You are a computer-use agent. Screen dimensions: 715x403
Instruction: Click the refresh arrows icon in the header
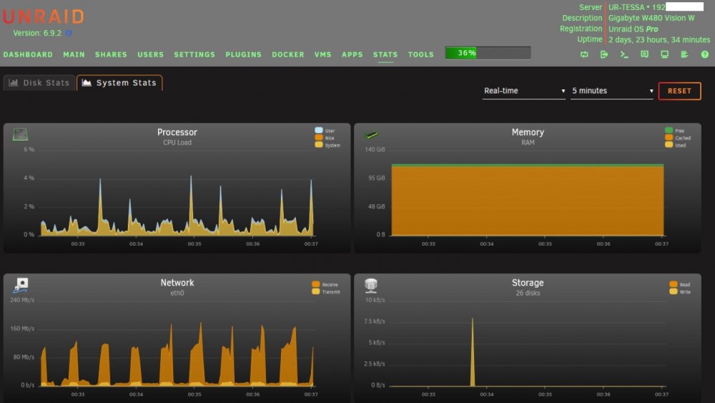coord(584,54)
